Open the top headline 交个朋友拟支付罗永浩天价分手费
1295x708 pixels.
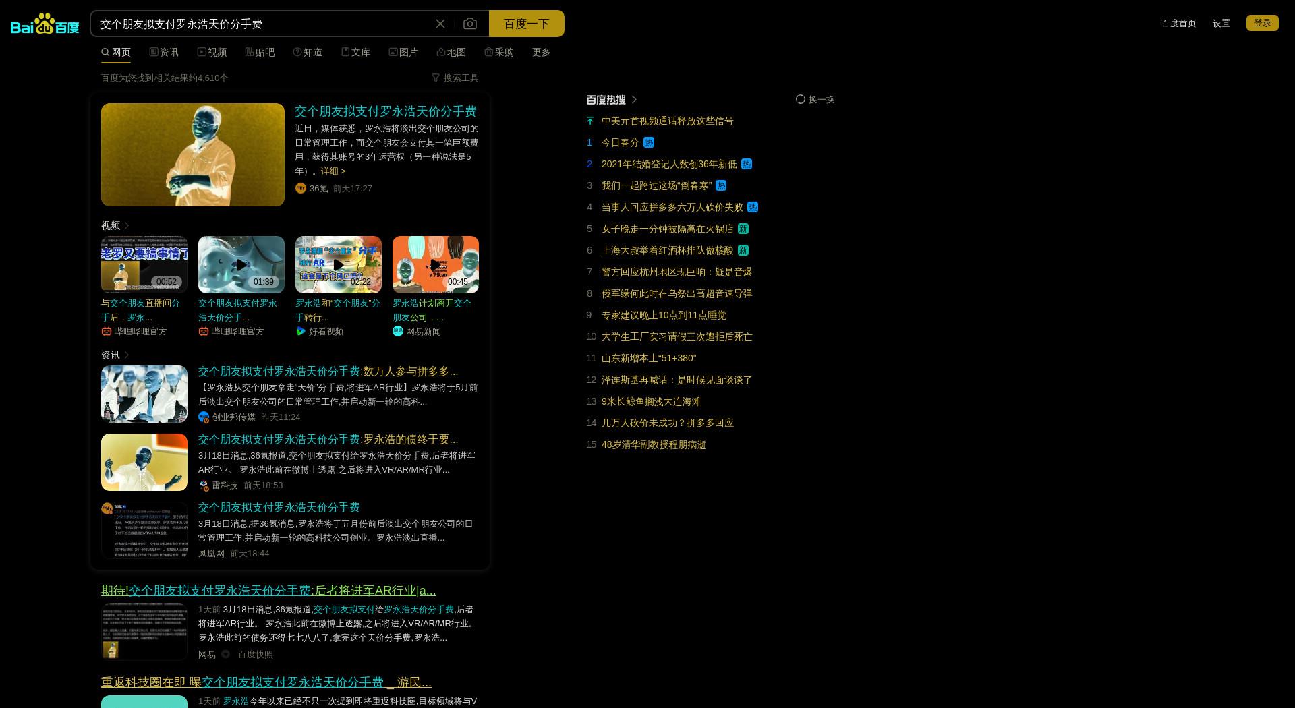[386, 111]
